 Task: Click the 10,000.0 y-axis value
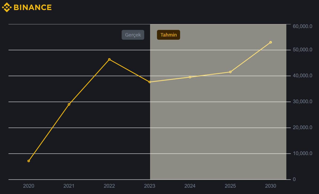303,154
